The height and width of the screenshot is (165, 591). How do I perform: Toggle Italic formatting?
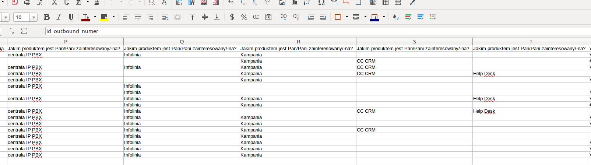click(x=59, y=17)
